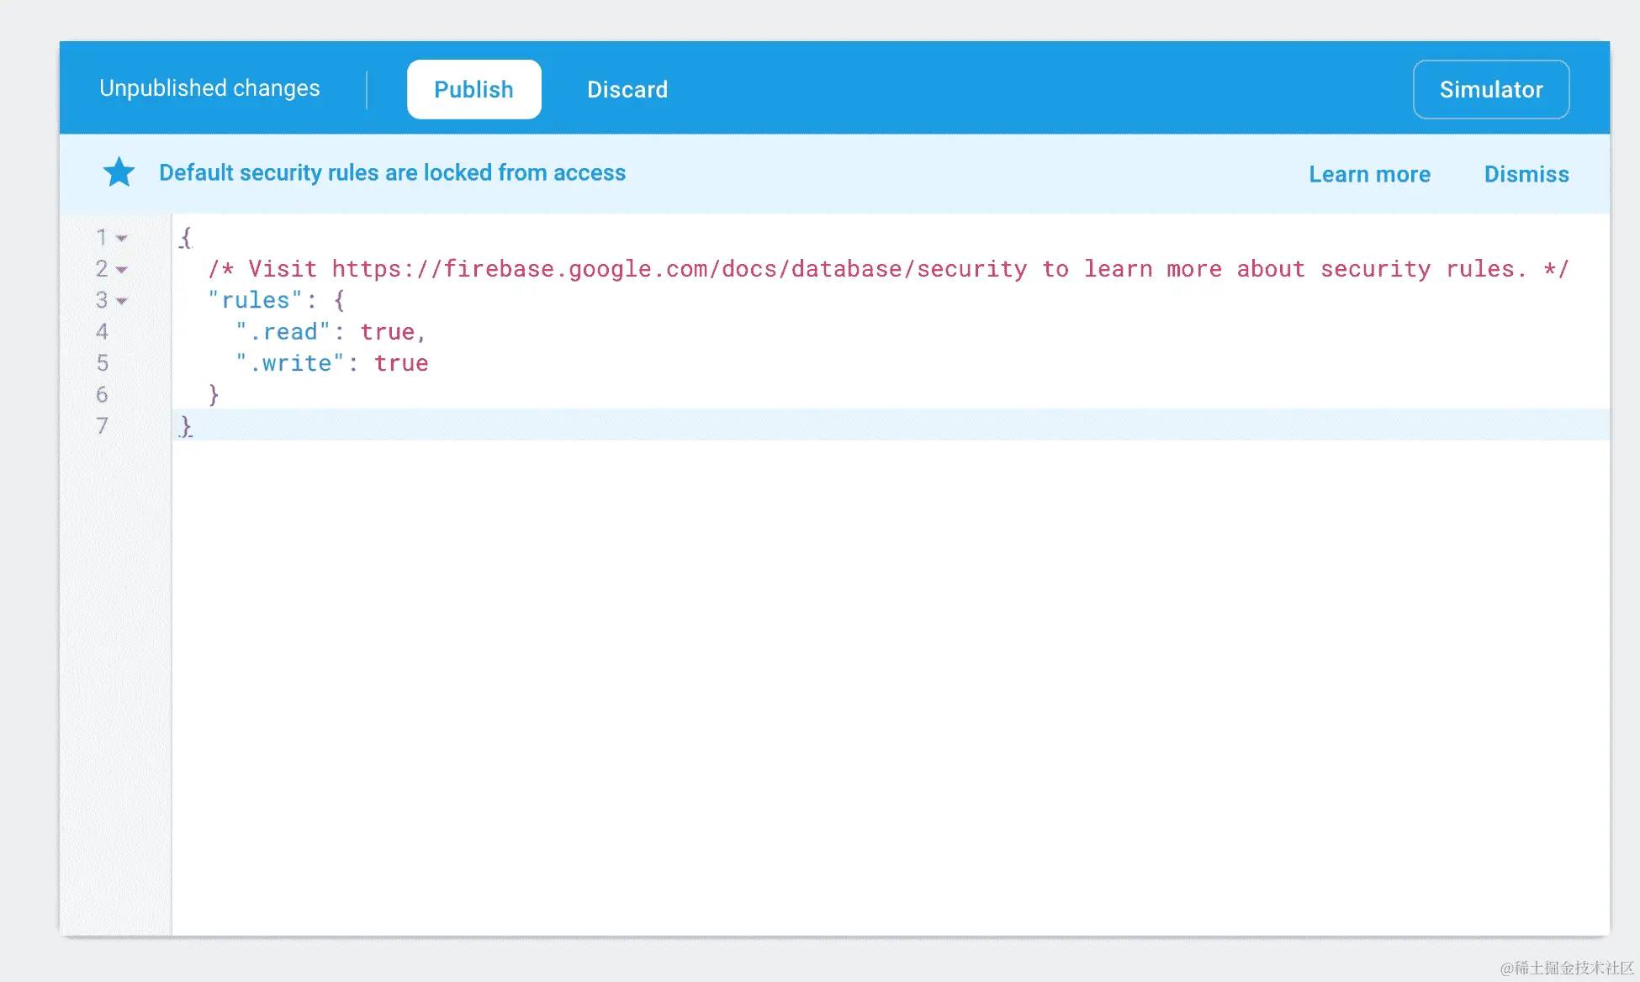Place cursor on the ".read" key

[x=283, y=332]
